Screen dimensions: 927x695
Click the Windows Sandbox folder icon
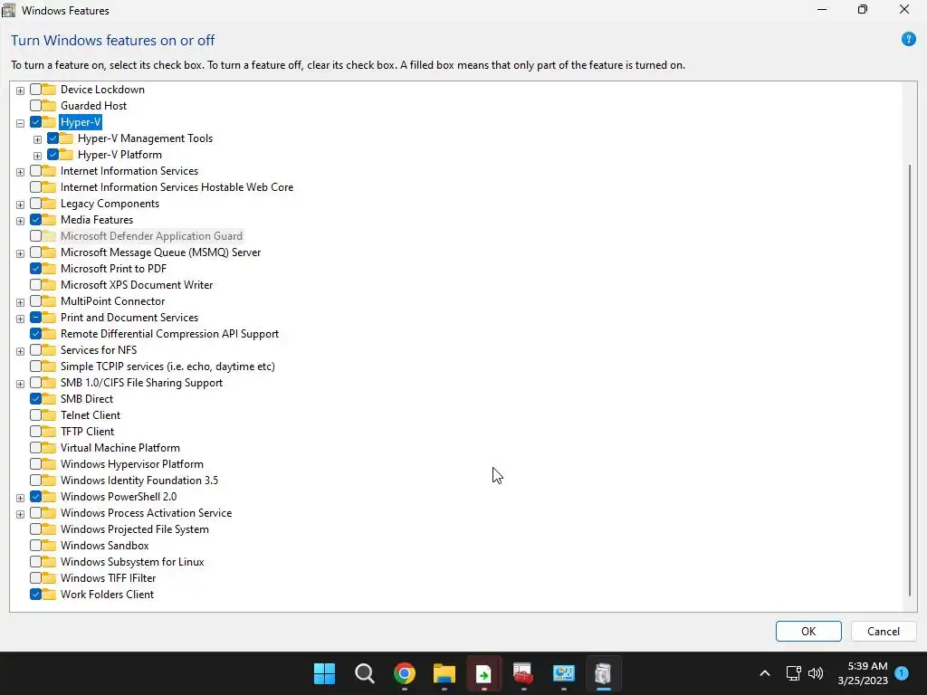pyautogui.click(x=49, y=545)
